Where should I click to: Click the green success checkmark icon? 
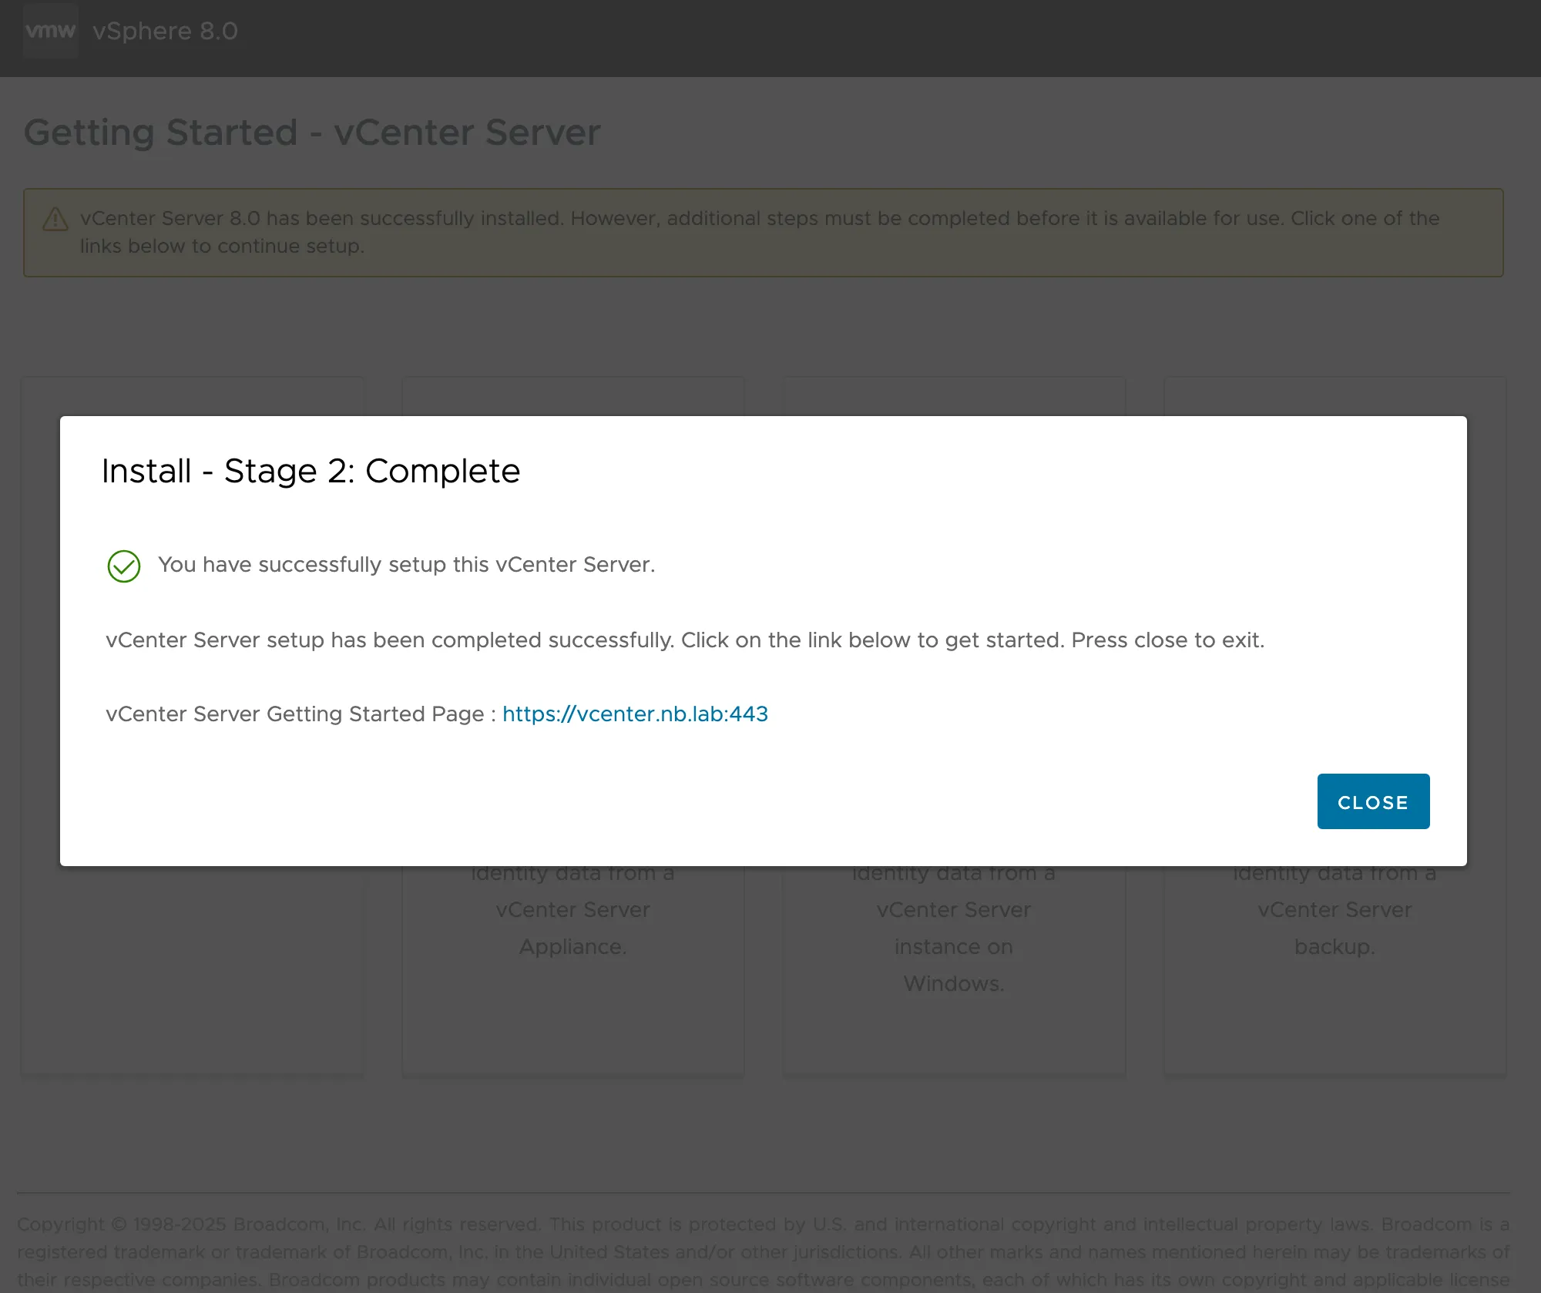[x=124, y=566]
